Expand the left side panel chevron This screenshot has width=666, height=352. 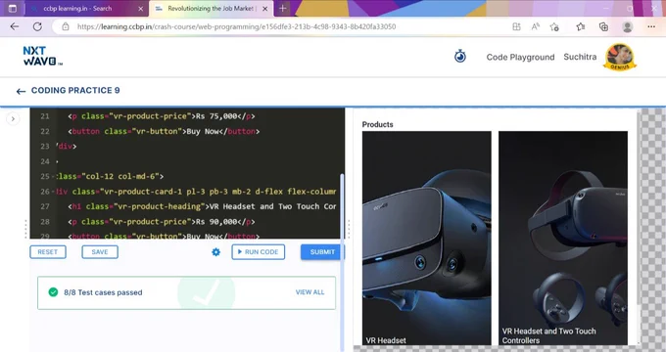click(13, 119)
